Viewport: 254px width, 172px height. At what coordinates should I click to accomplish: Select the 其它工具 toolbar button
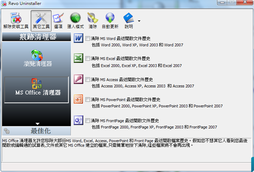click(x=41, y=21)
